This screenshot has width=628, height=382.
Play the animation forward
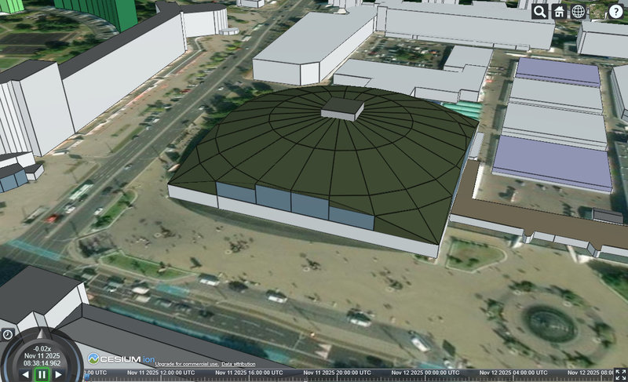[x=58, y=375]
